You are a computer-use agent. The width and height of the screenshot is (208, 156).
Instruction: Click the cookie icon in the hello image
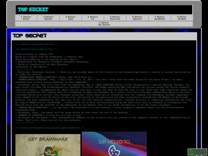(x=114, y=151)
